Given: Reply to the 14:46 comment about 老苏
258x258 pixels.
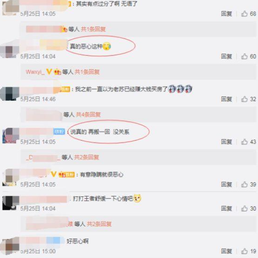Looking at the screenshot, I should (226, 99).
